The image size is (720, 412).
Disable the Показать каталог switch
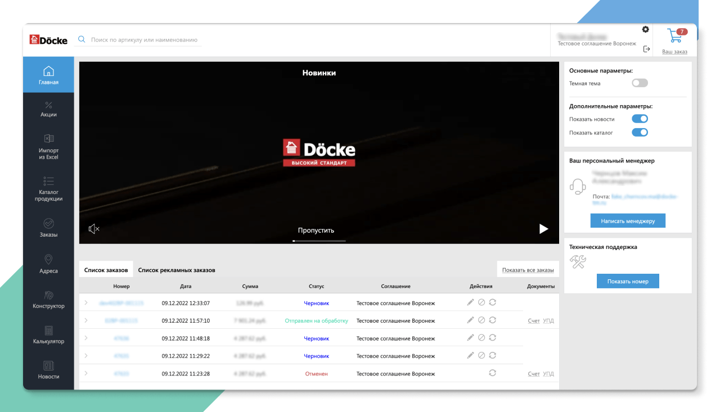640,133
